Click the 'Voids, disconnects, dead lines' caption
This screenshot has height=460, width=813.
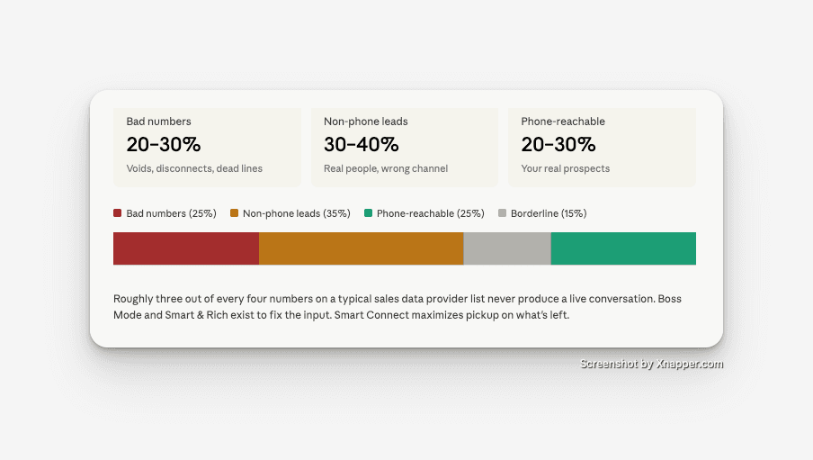click(194, 168)
